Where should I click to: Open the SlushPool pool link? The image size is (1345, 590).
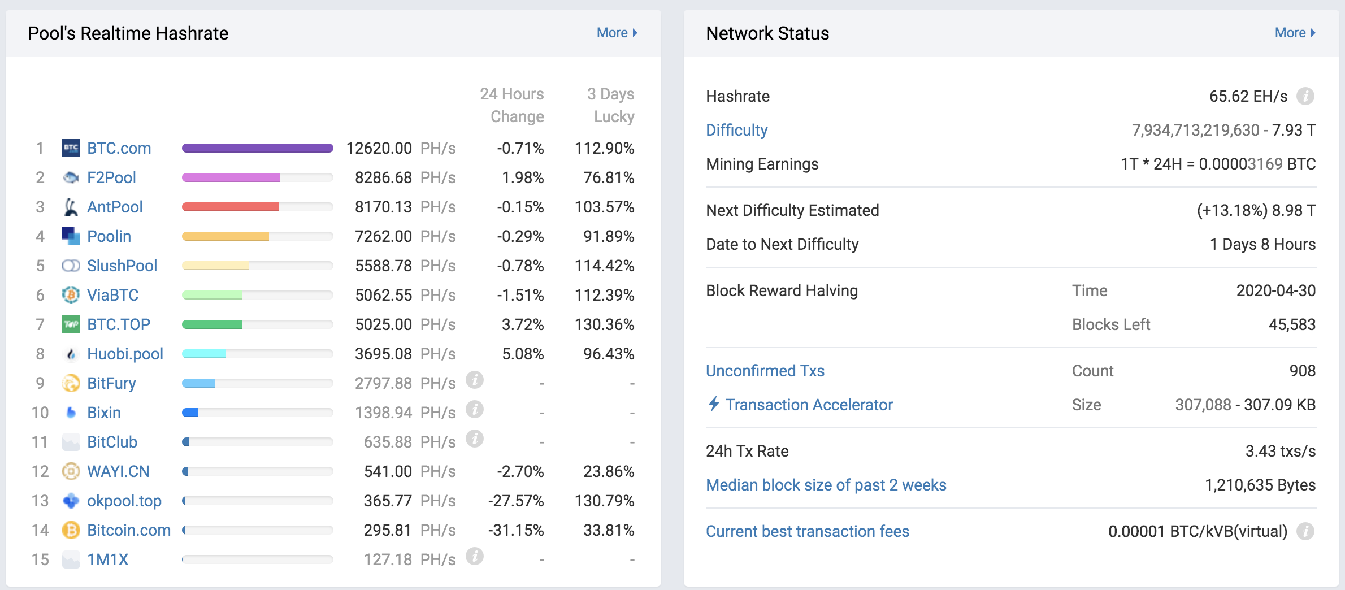(122, 266)
